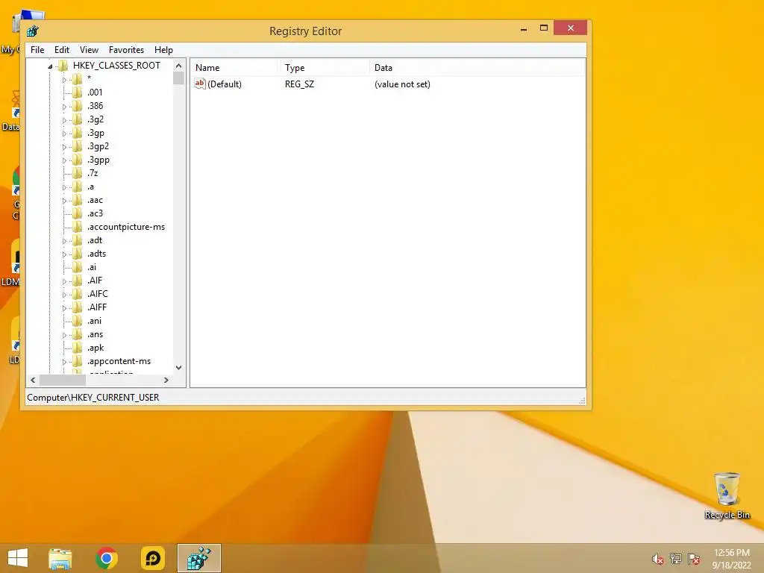Click the .AIF key folder icon
Image resolution: width=764 pixels, height=573 pixels.
pyautogui.click(x=77, y=281)
